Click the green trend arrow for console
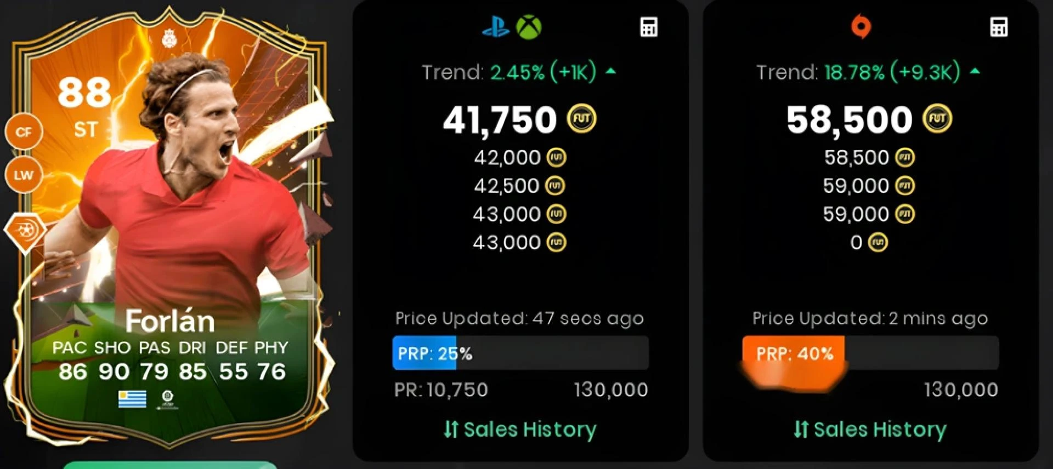This screenshot has width=1053, height=469. click(611, 71)
